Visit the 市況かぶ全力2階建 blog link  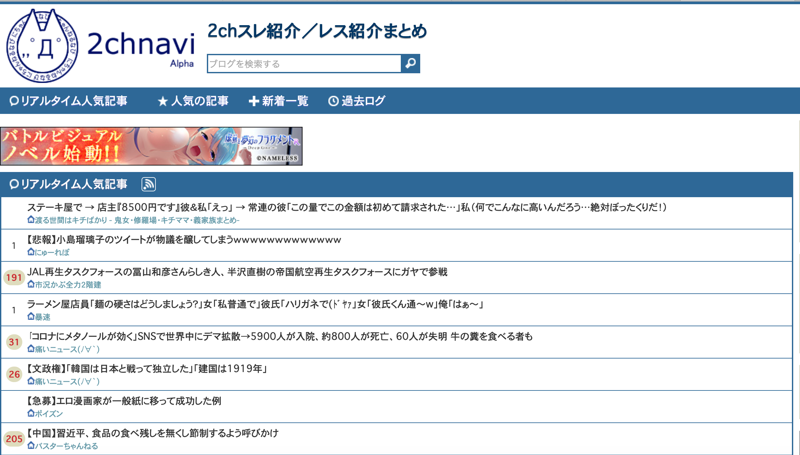tap(68, 285)
